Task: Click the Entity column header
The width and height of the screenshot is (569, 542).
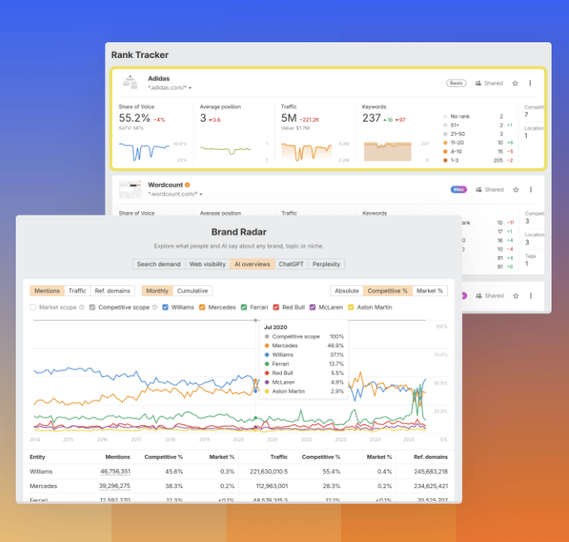Action: point(37,457)
